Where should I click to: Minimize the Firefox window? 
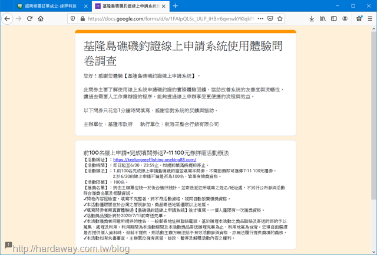(x=338, y=6)
